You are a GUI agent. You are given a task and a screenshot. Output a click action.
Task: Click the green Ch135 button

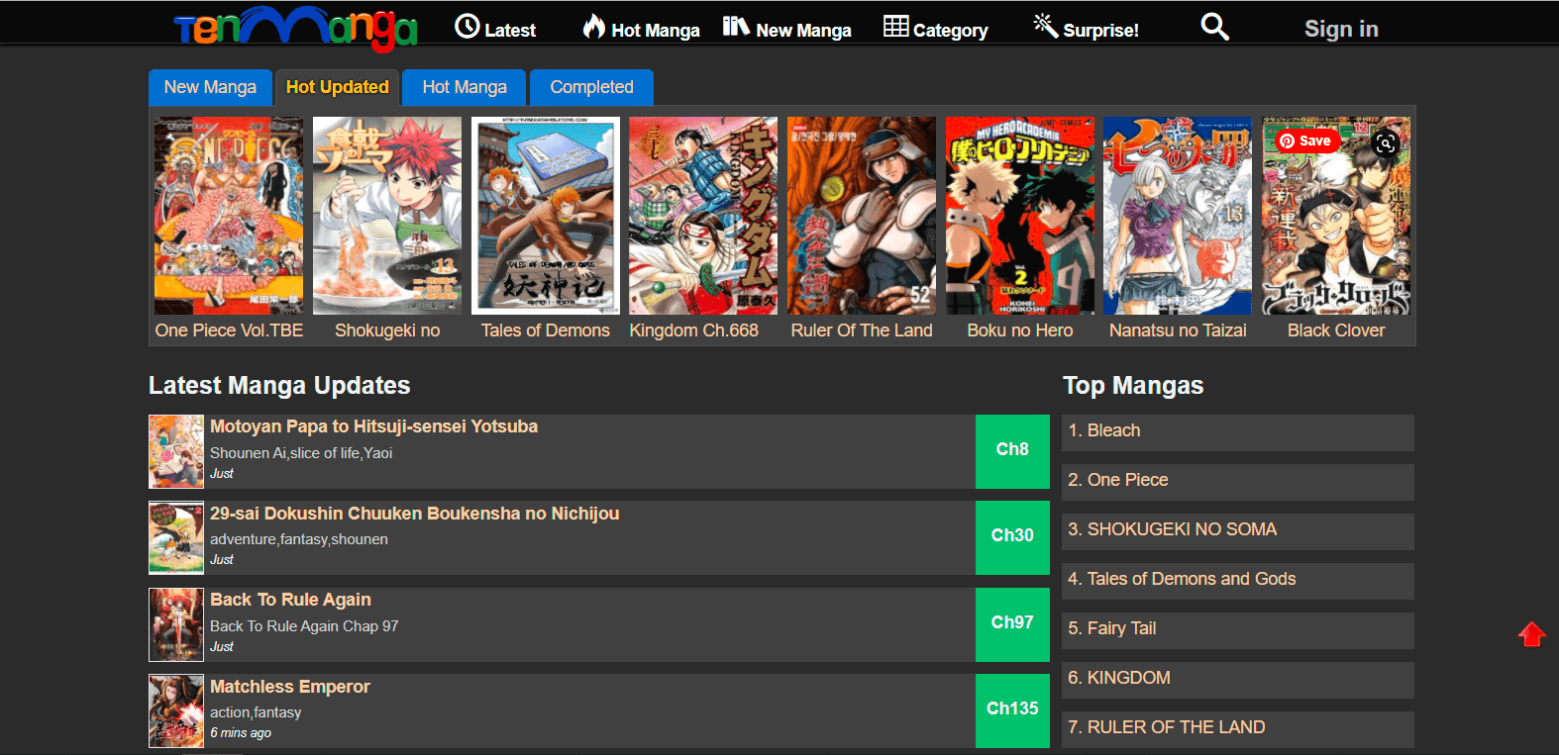click(1012, 710)
